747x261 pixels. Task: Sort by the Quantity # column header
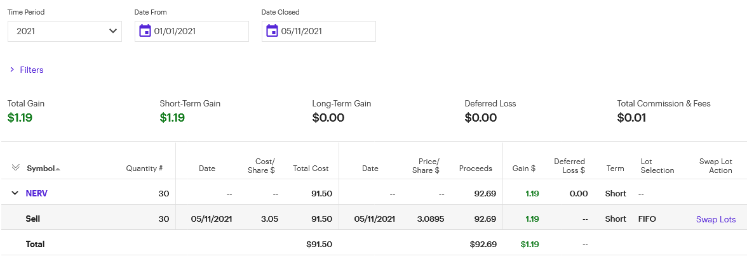(144, 169)
